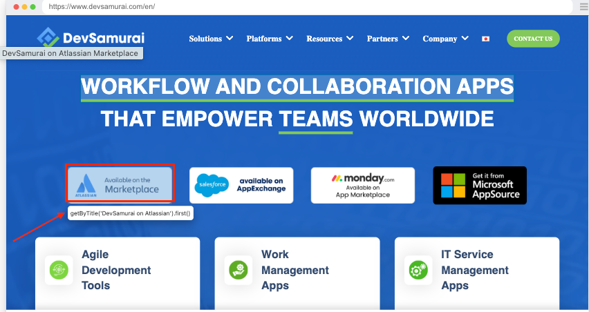Viewport: 589px width, 312px height.
Task: Click the Atlassian logo icon
Action: [x=86, y=185]
